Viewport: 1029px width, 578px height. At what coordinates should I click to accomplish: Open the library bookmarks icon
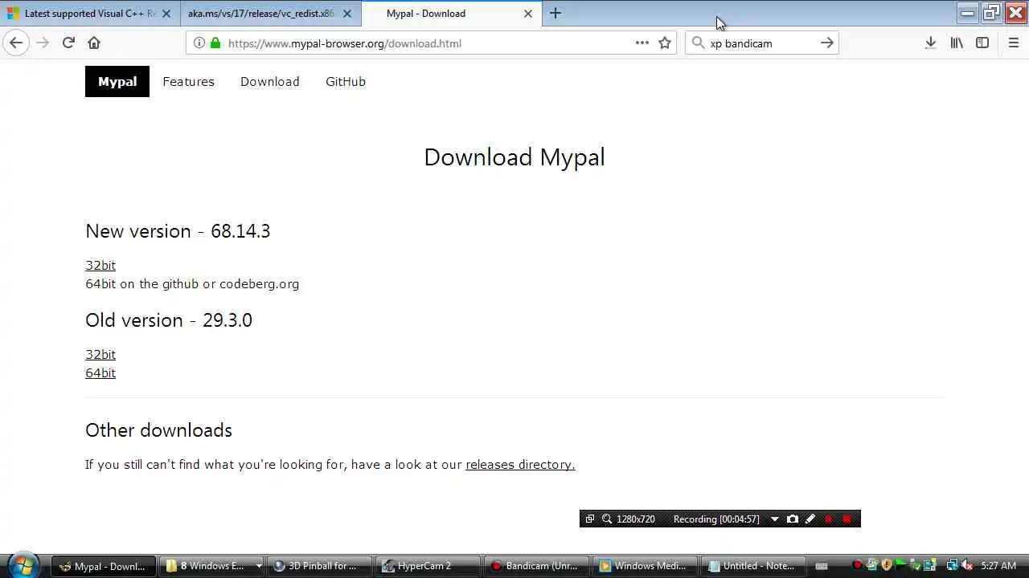point(957,43)
